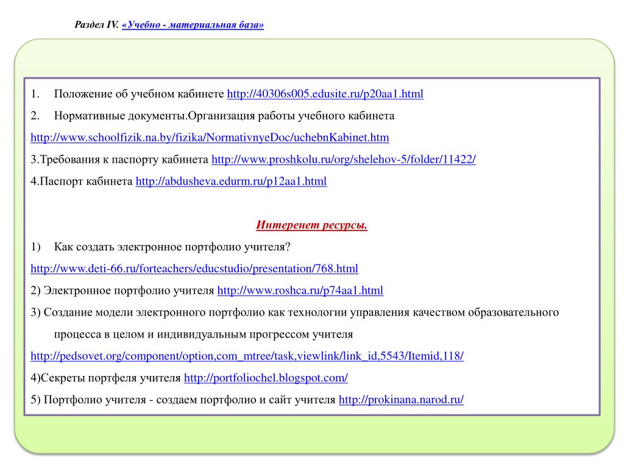Click line 'процесса в целом и индивидуальным прогрессом учителя'
Viewport: 624px width, 468px height.
(x=204, y=335)
